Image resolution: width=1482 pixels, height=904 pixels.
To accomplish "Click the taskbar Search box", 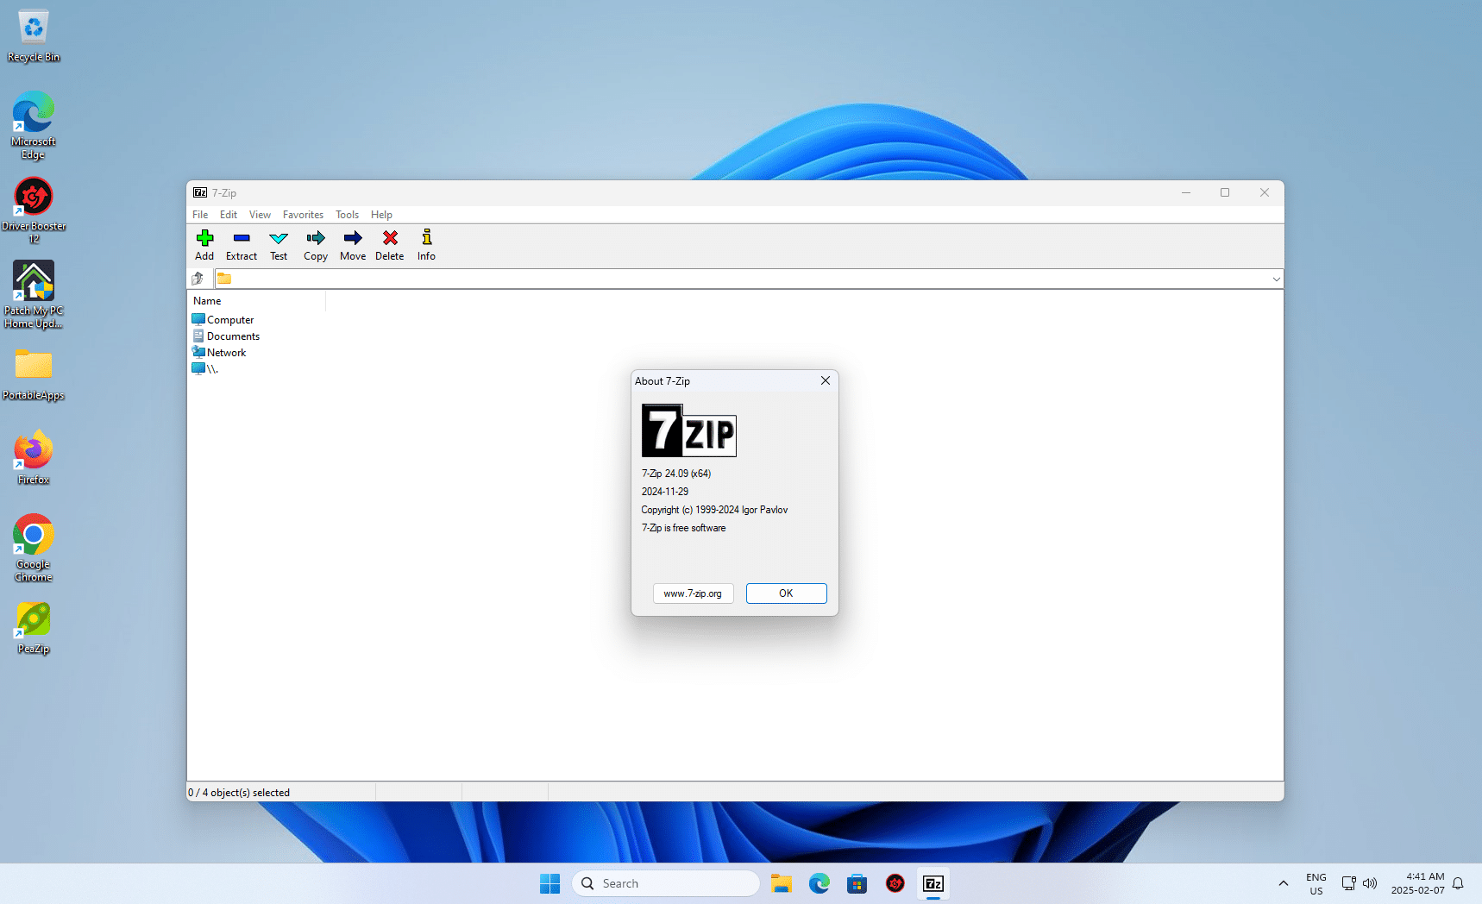I will click(x=666, y=883).
